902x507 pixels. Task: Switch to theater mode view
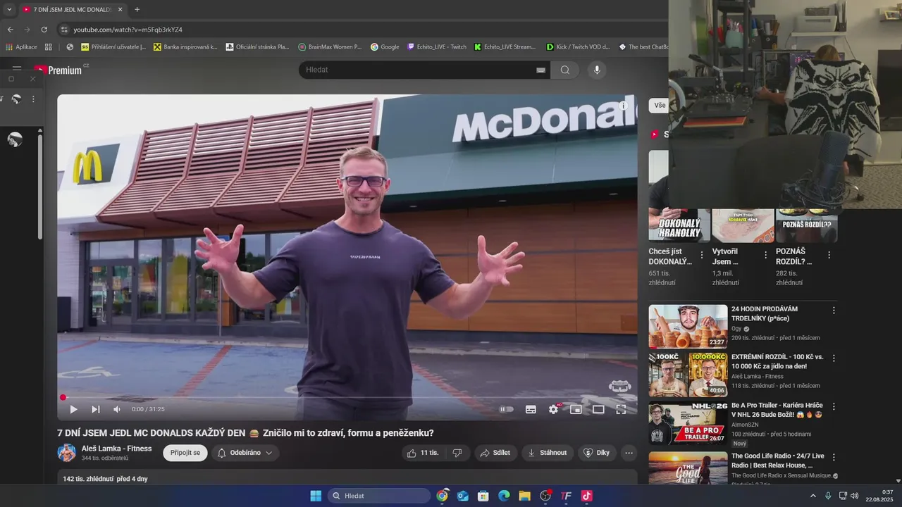(598, 409)
